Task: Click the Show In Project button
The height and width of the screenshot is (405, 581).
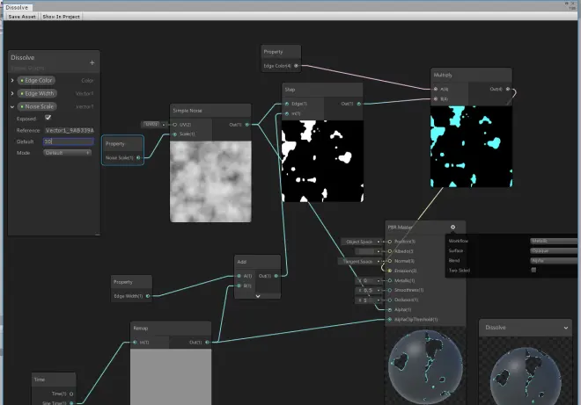Action: [61, 17]
